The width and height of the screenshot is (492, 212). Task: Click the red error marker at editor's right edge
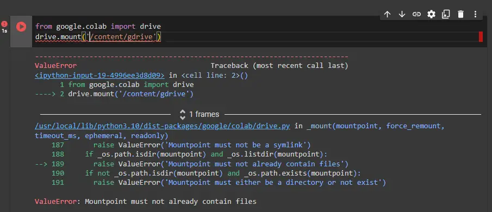click(481, 37)
